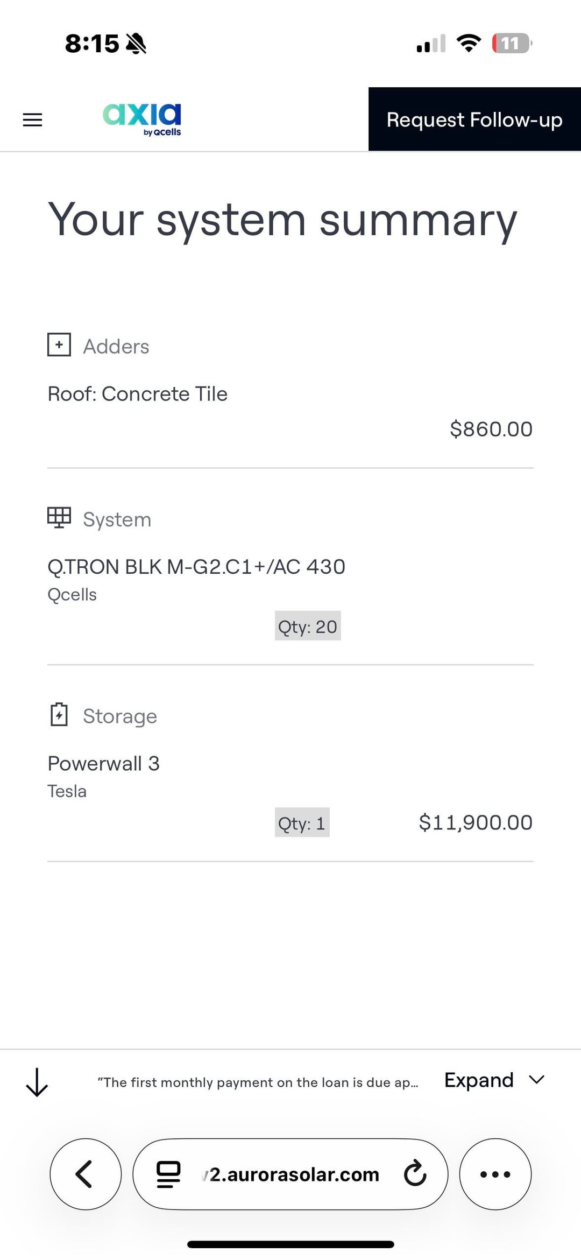Click the chevron beside Expand
This screenshot has width=581, height=1260.
pyautogui.click(x=537, y=1080)
